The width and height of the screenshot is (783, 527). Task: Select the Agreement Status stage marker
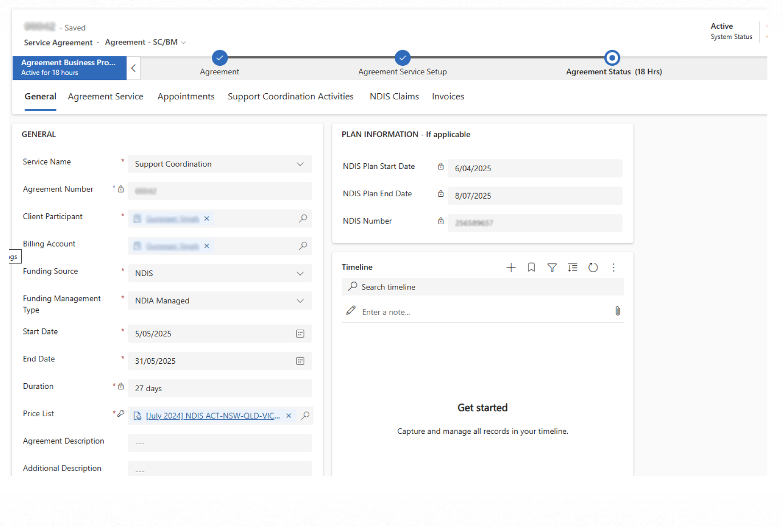[612, 58]
